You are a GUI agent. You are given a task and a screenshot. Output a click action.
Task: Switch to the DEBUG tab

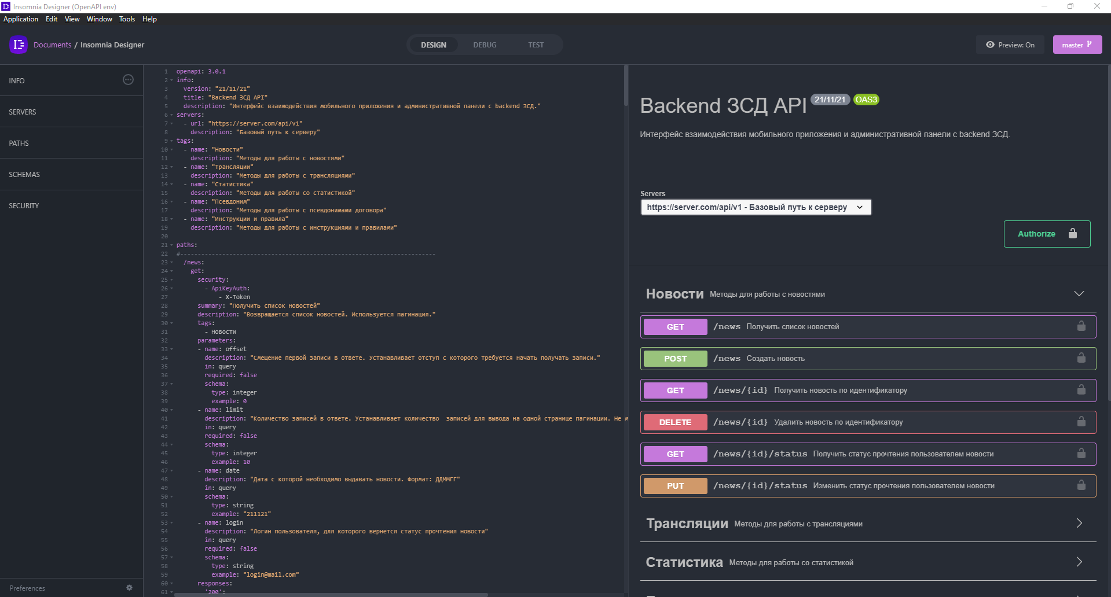click(x=485, y=45)
